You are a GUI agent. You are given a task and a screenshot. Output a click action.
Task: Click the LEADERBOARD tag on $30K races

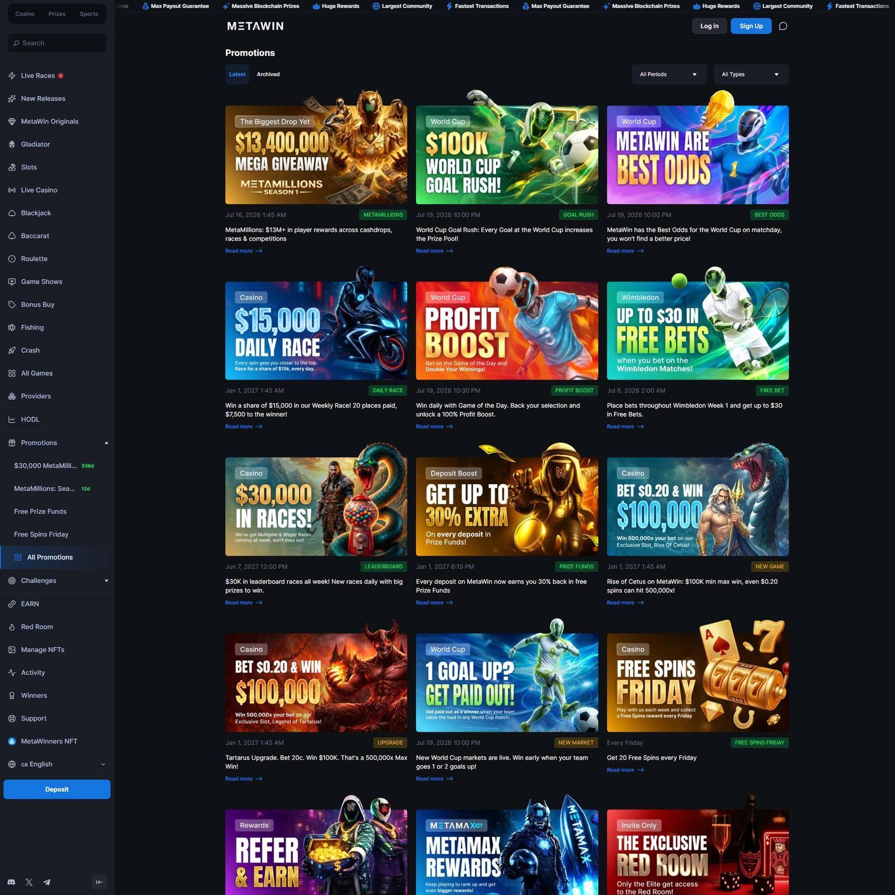[x=384, y=567]
